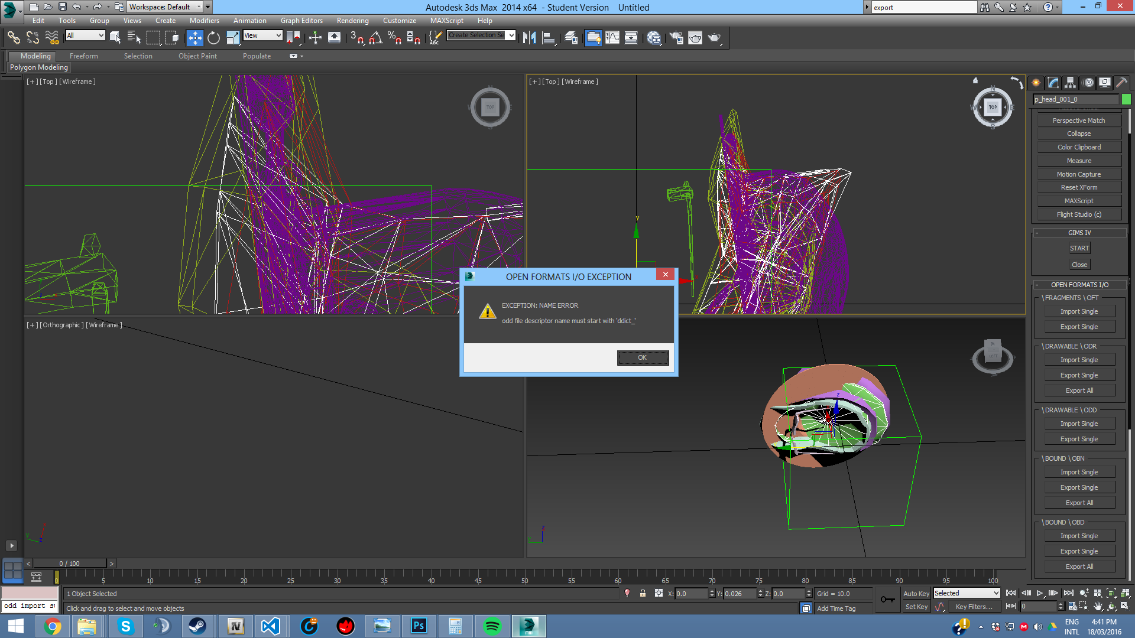Toggle the Set Key mode button
The image size is (1135, 638).
click(x=916, y=607)
